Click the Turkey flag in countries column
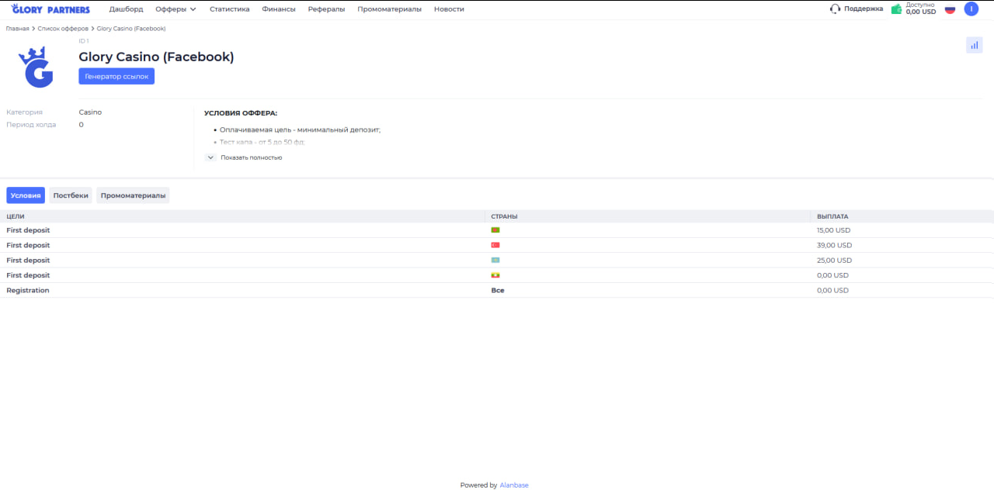The height and width of the screenshot is (490, 994). 495,245
